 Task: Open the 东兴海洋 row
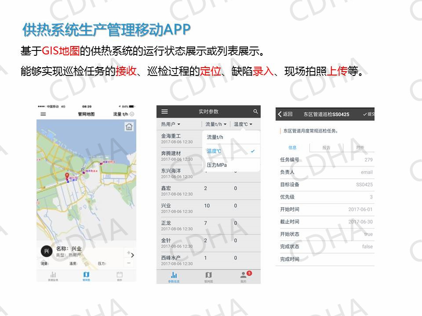coord(208,174)
